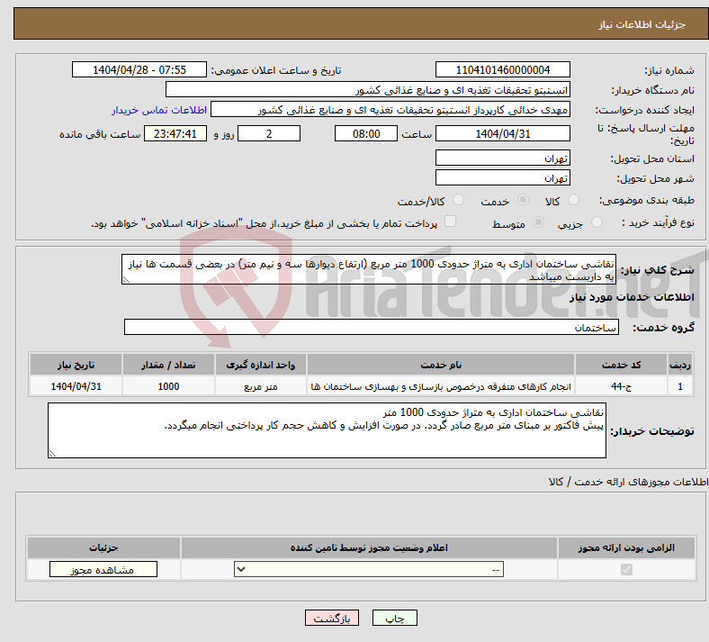This screenshot has width=709, height=642.
Task: Click the service name cell انجام کارهای متفرقه
Action: click(441, 386)
